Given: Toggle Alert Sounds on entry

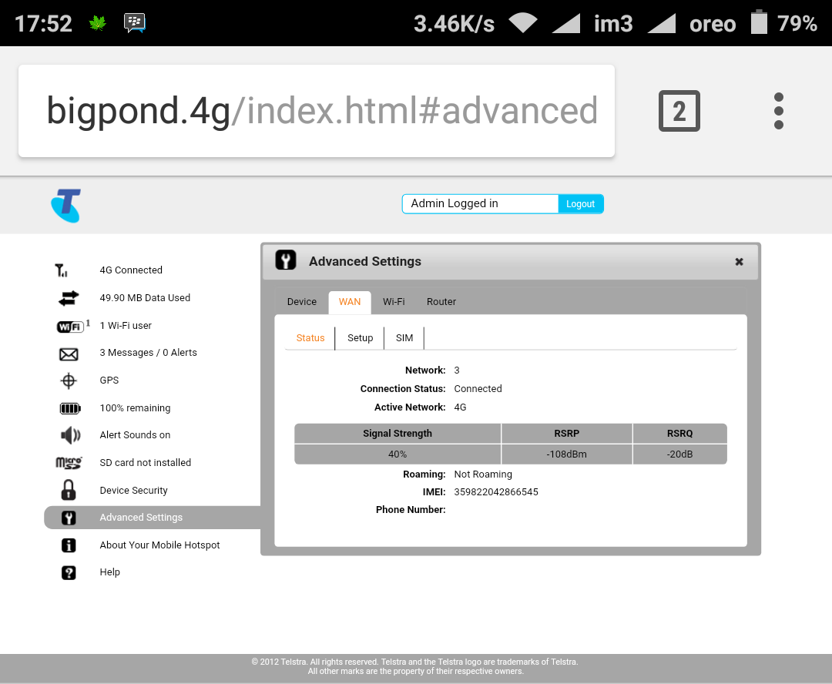Looking at the screenshot, I should (136, 435).
